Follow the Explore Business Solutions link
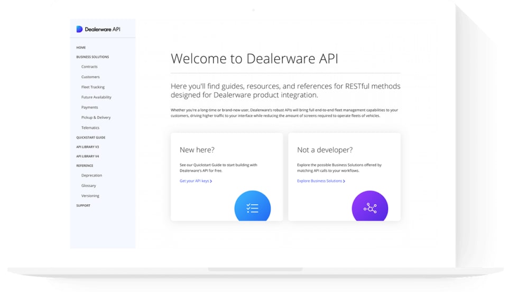518x292 pixels. [319, 181]
